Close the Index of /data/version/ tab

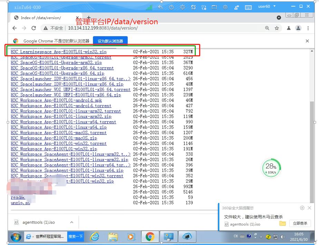pyautogui.click(x=78, y=18)
